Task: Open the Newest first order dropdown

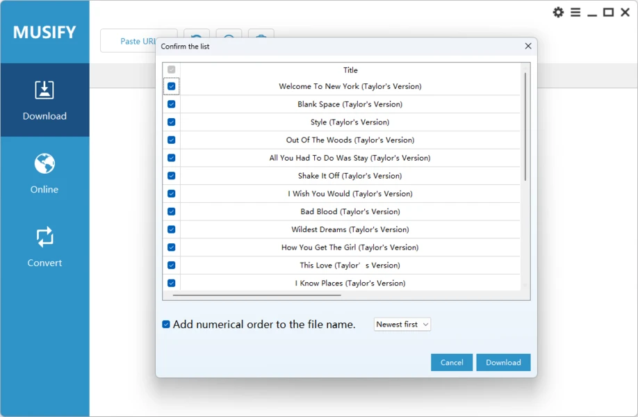Action: [x=402, y=325]
